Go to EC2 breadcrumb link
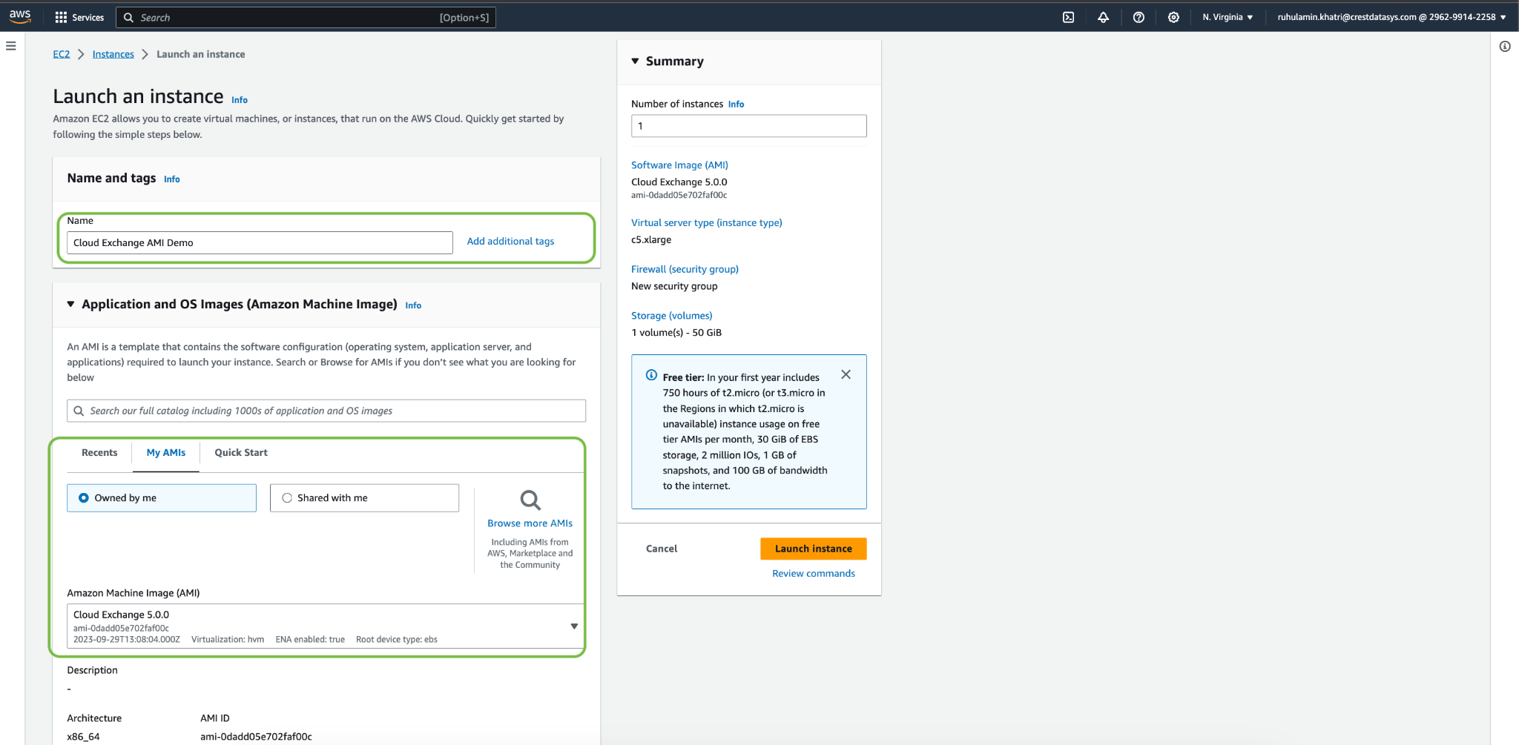1519x745 pixels. pos(62,54)
